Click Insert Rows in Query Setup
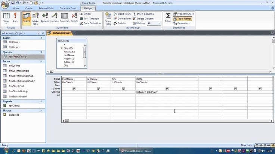 [122, 14]
